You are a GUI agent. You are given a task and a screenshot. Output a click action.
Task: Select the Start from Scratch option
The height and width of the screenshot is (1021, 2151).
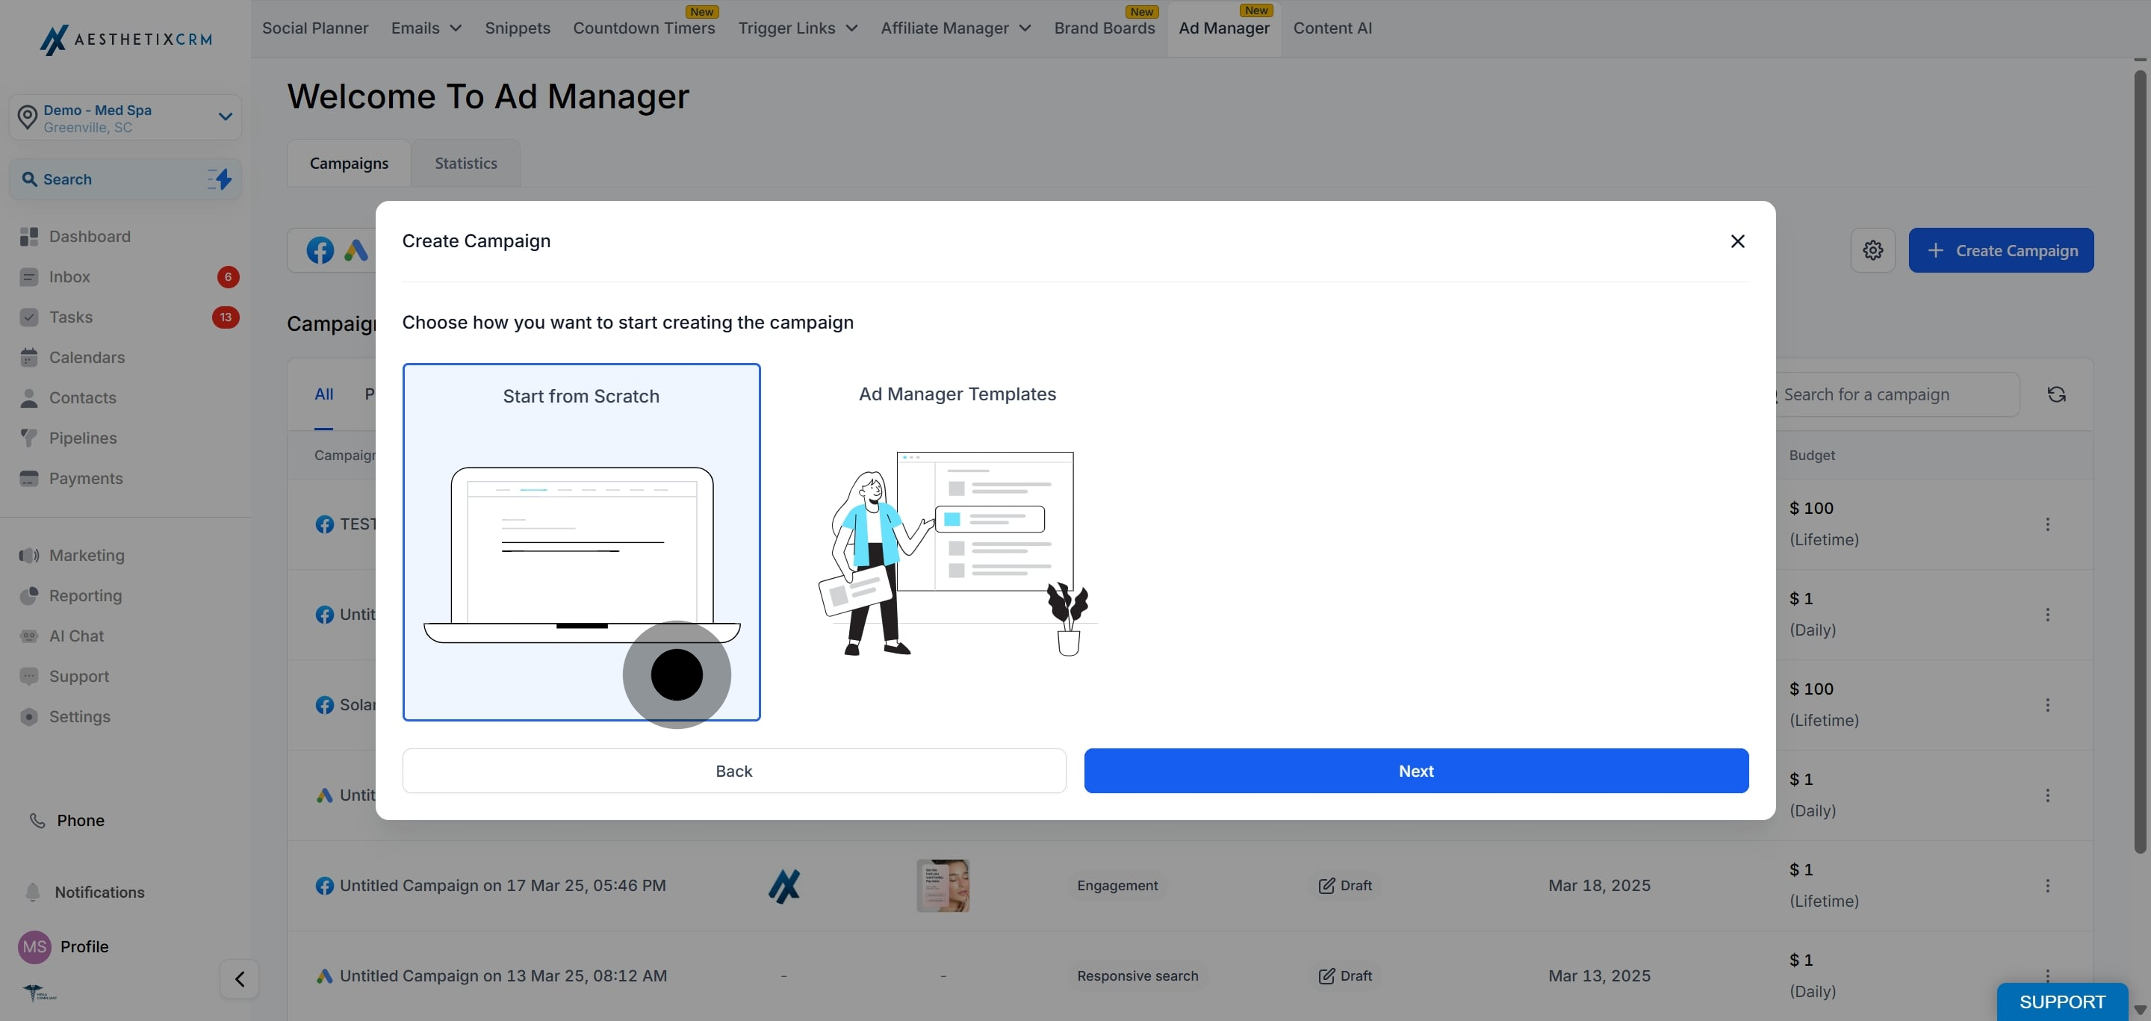pos(581,541)
